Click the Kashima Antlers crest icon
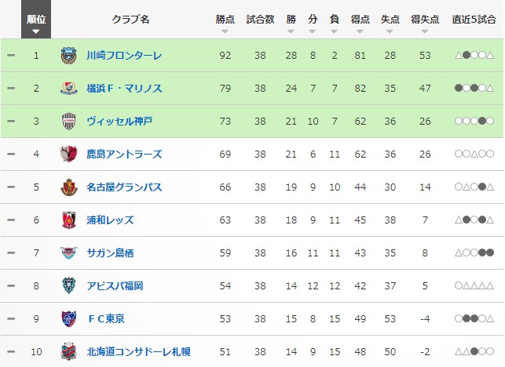The image size is (505, 367). 69,154
